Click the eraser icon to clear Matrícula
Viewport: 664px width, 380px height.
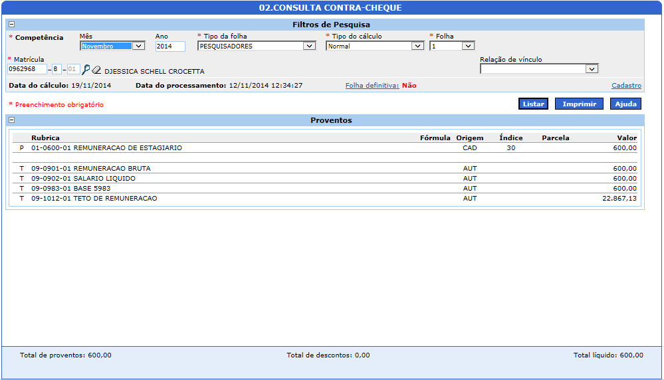click(x=96, y=70)
